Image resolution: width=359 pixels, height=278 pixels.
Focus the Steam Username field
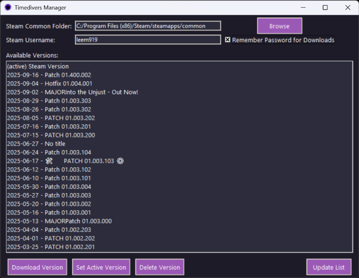[148, 40]
